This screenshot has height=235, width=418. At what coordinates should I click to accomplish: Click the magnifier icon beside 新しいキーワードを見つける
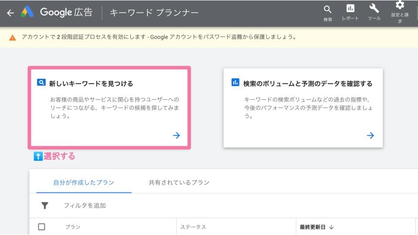point(41,82)
